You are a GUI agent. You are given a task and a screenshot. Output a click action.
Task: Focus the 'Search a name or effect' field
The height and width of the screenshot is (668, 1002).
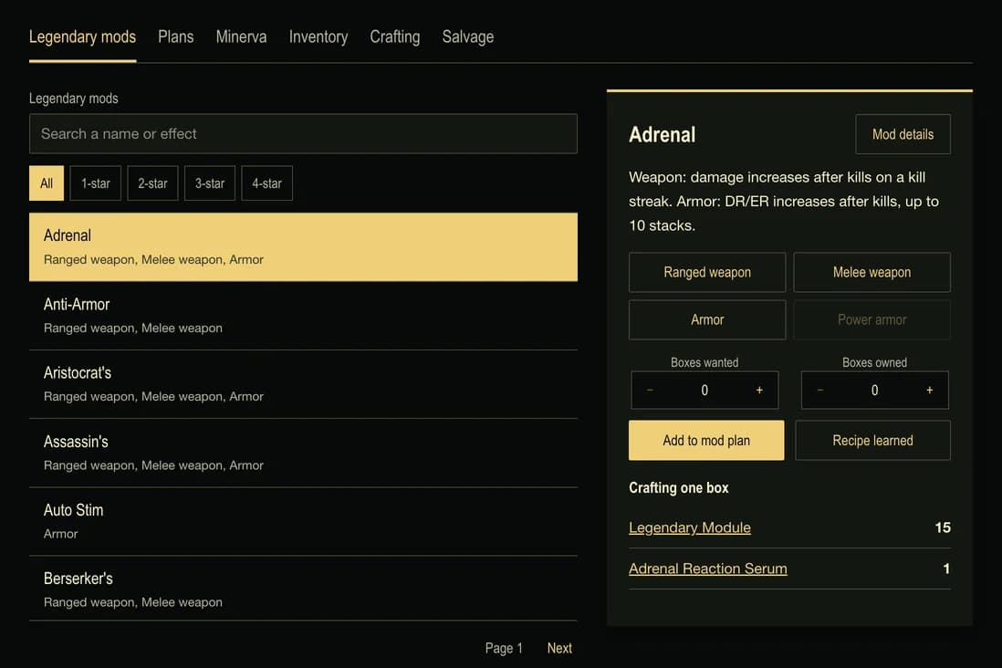click(x=303, y=133)
